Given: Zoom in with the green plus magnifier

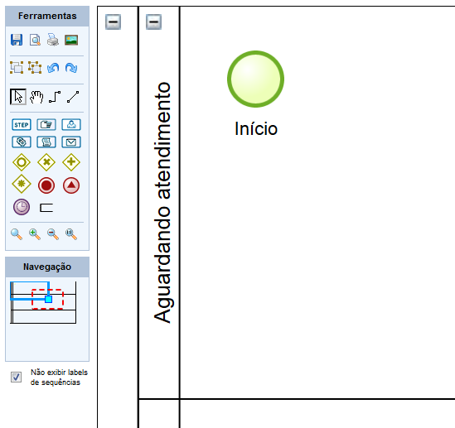Looking at the screenshot, I should click(35, 233).
